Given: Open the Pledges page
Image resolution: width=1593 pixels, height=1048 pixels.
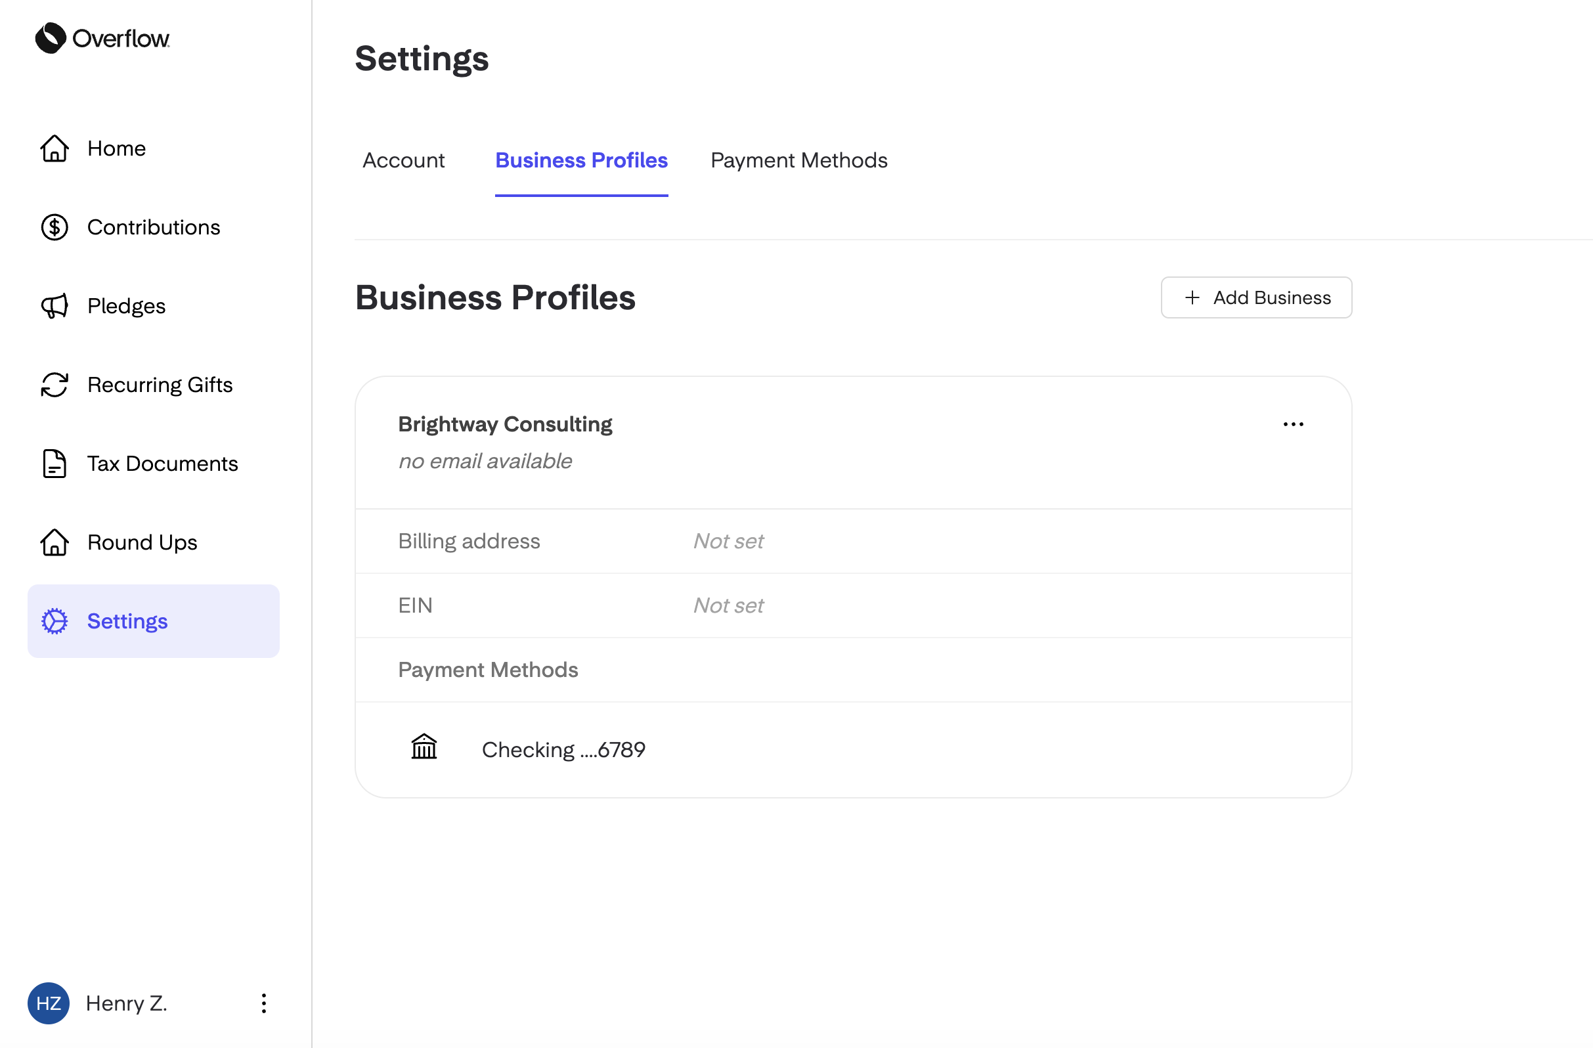Looking at the screenshot, I should [153, 306].
